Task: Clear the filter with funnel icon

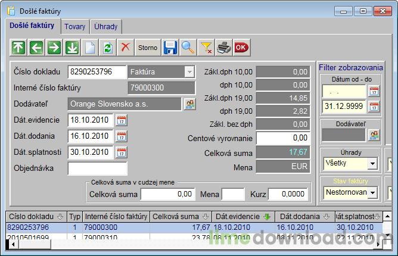Action: (206, 47)
